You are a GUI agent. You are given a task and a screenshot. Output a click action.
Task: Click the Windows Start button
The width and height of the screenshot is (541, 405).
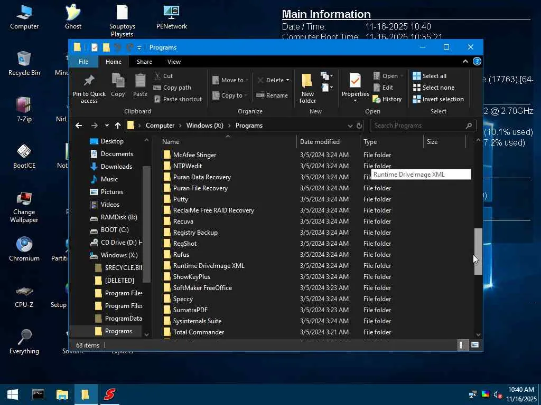(x=13, y=394)
